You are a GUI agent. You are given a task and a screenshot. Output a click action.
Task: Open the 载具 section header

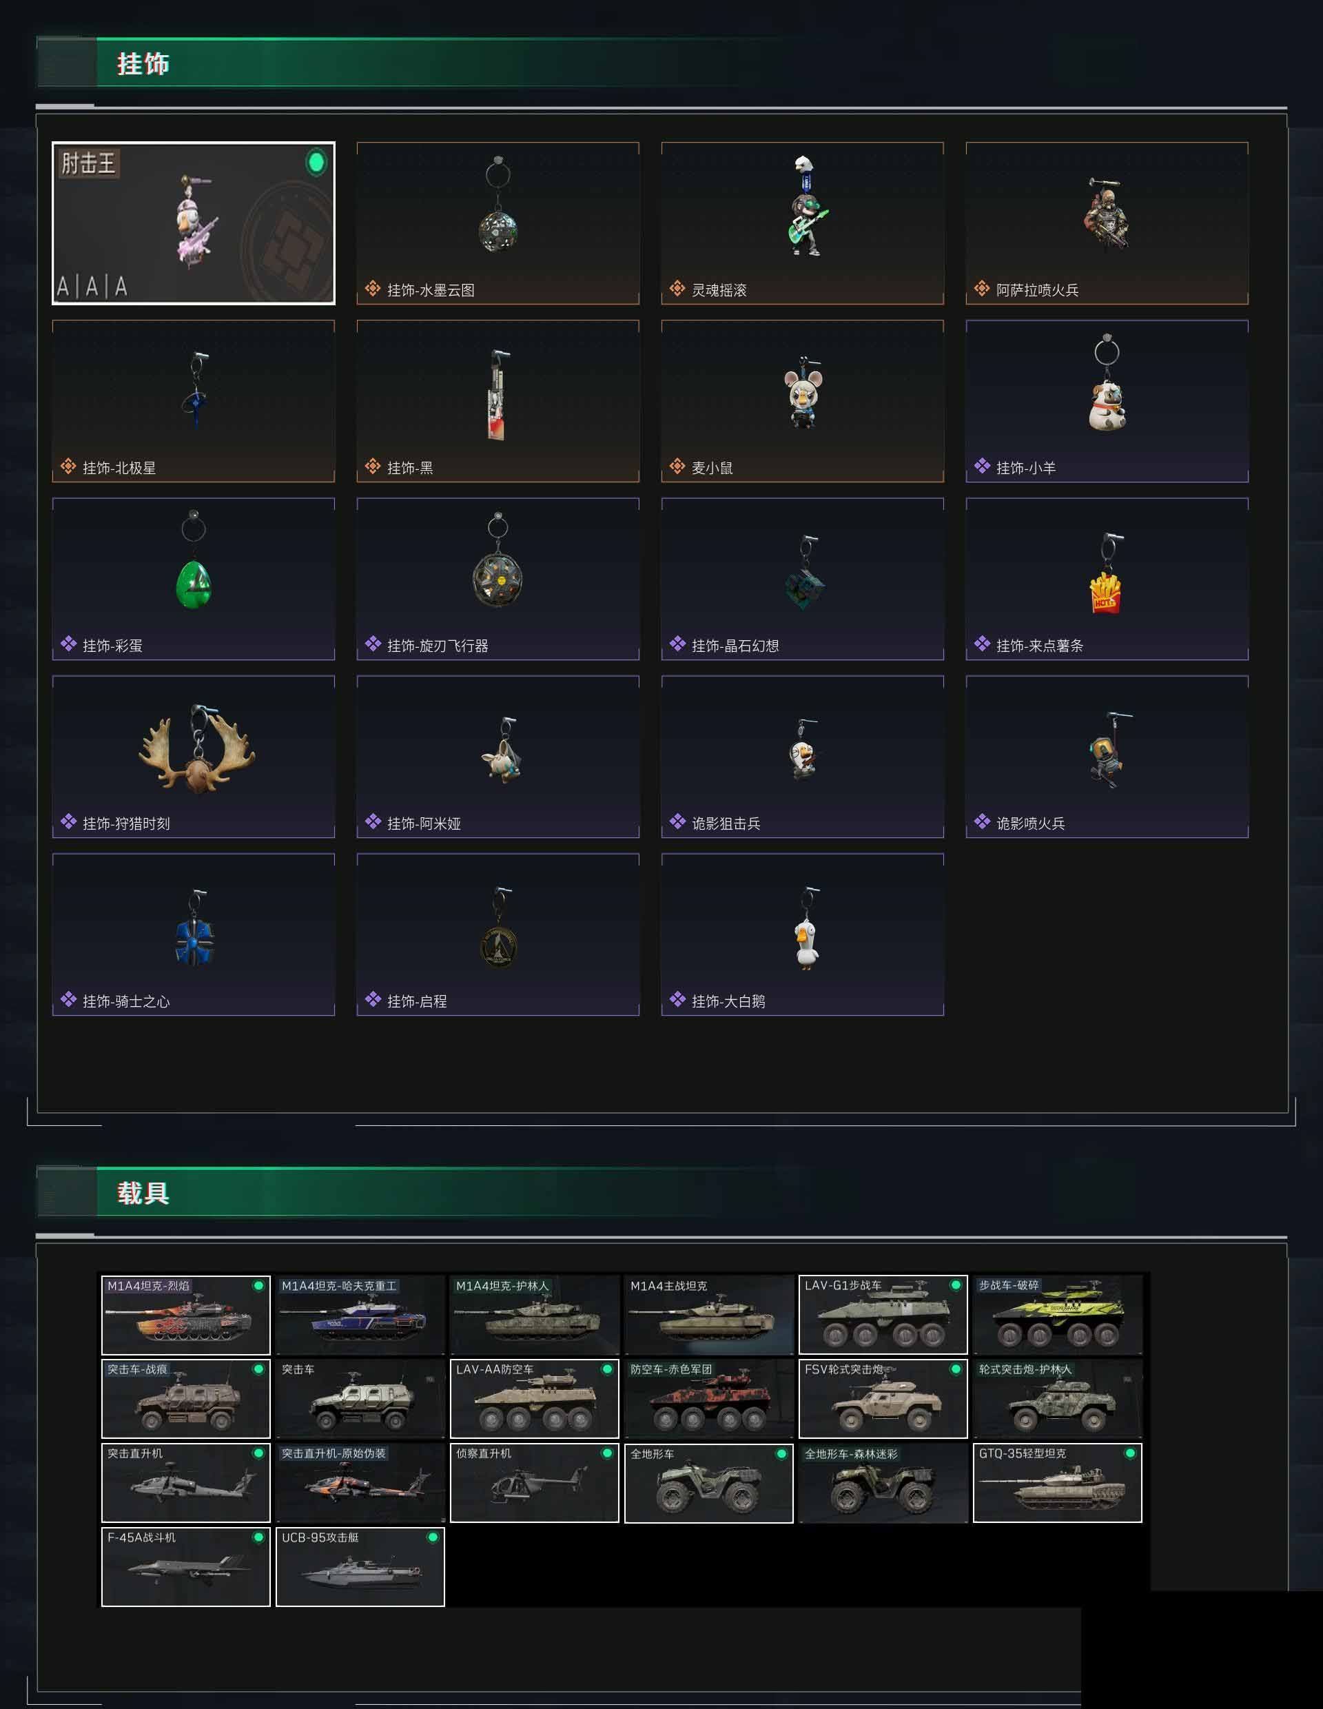143,1194
